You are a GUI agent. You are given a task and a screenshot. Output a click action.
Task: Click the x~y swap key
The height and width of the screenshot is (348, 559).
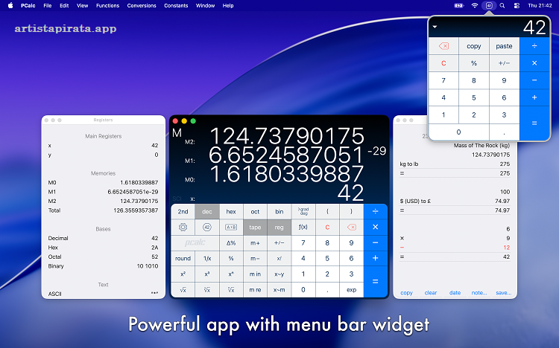click(279, 274)
